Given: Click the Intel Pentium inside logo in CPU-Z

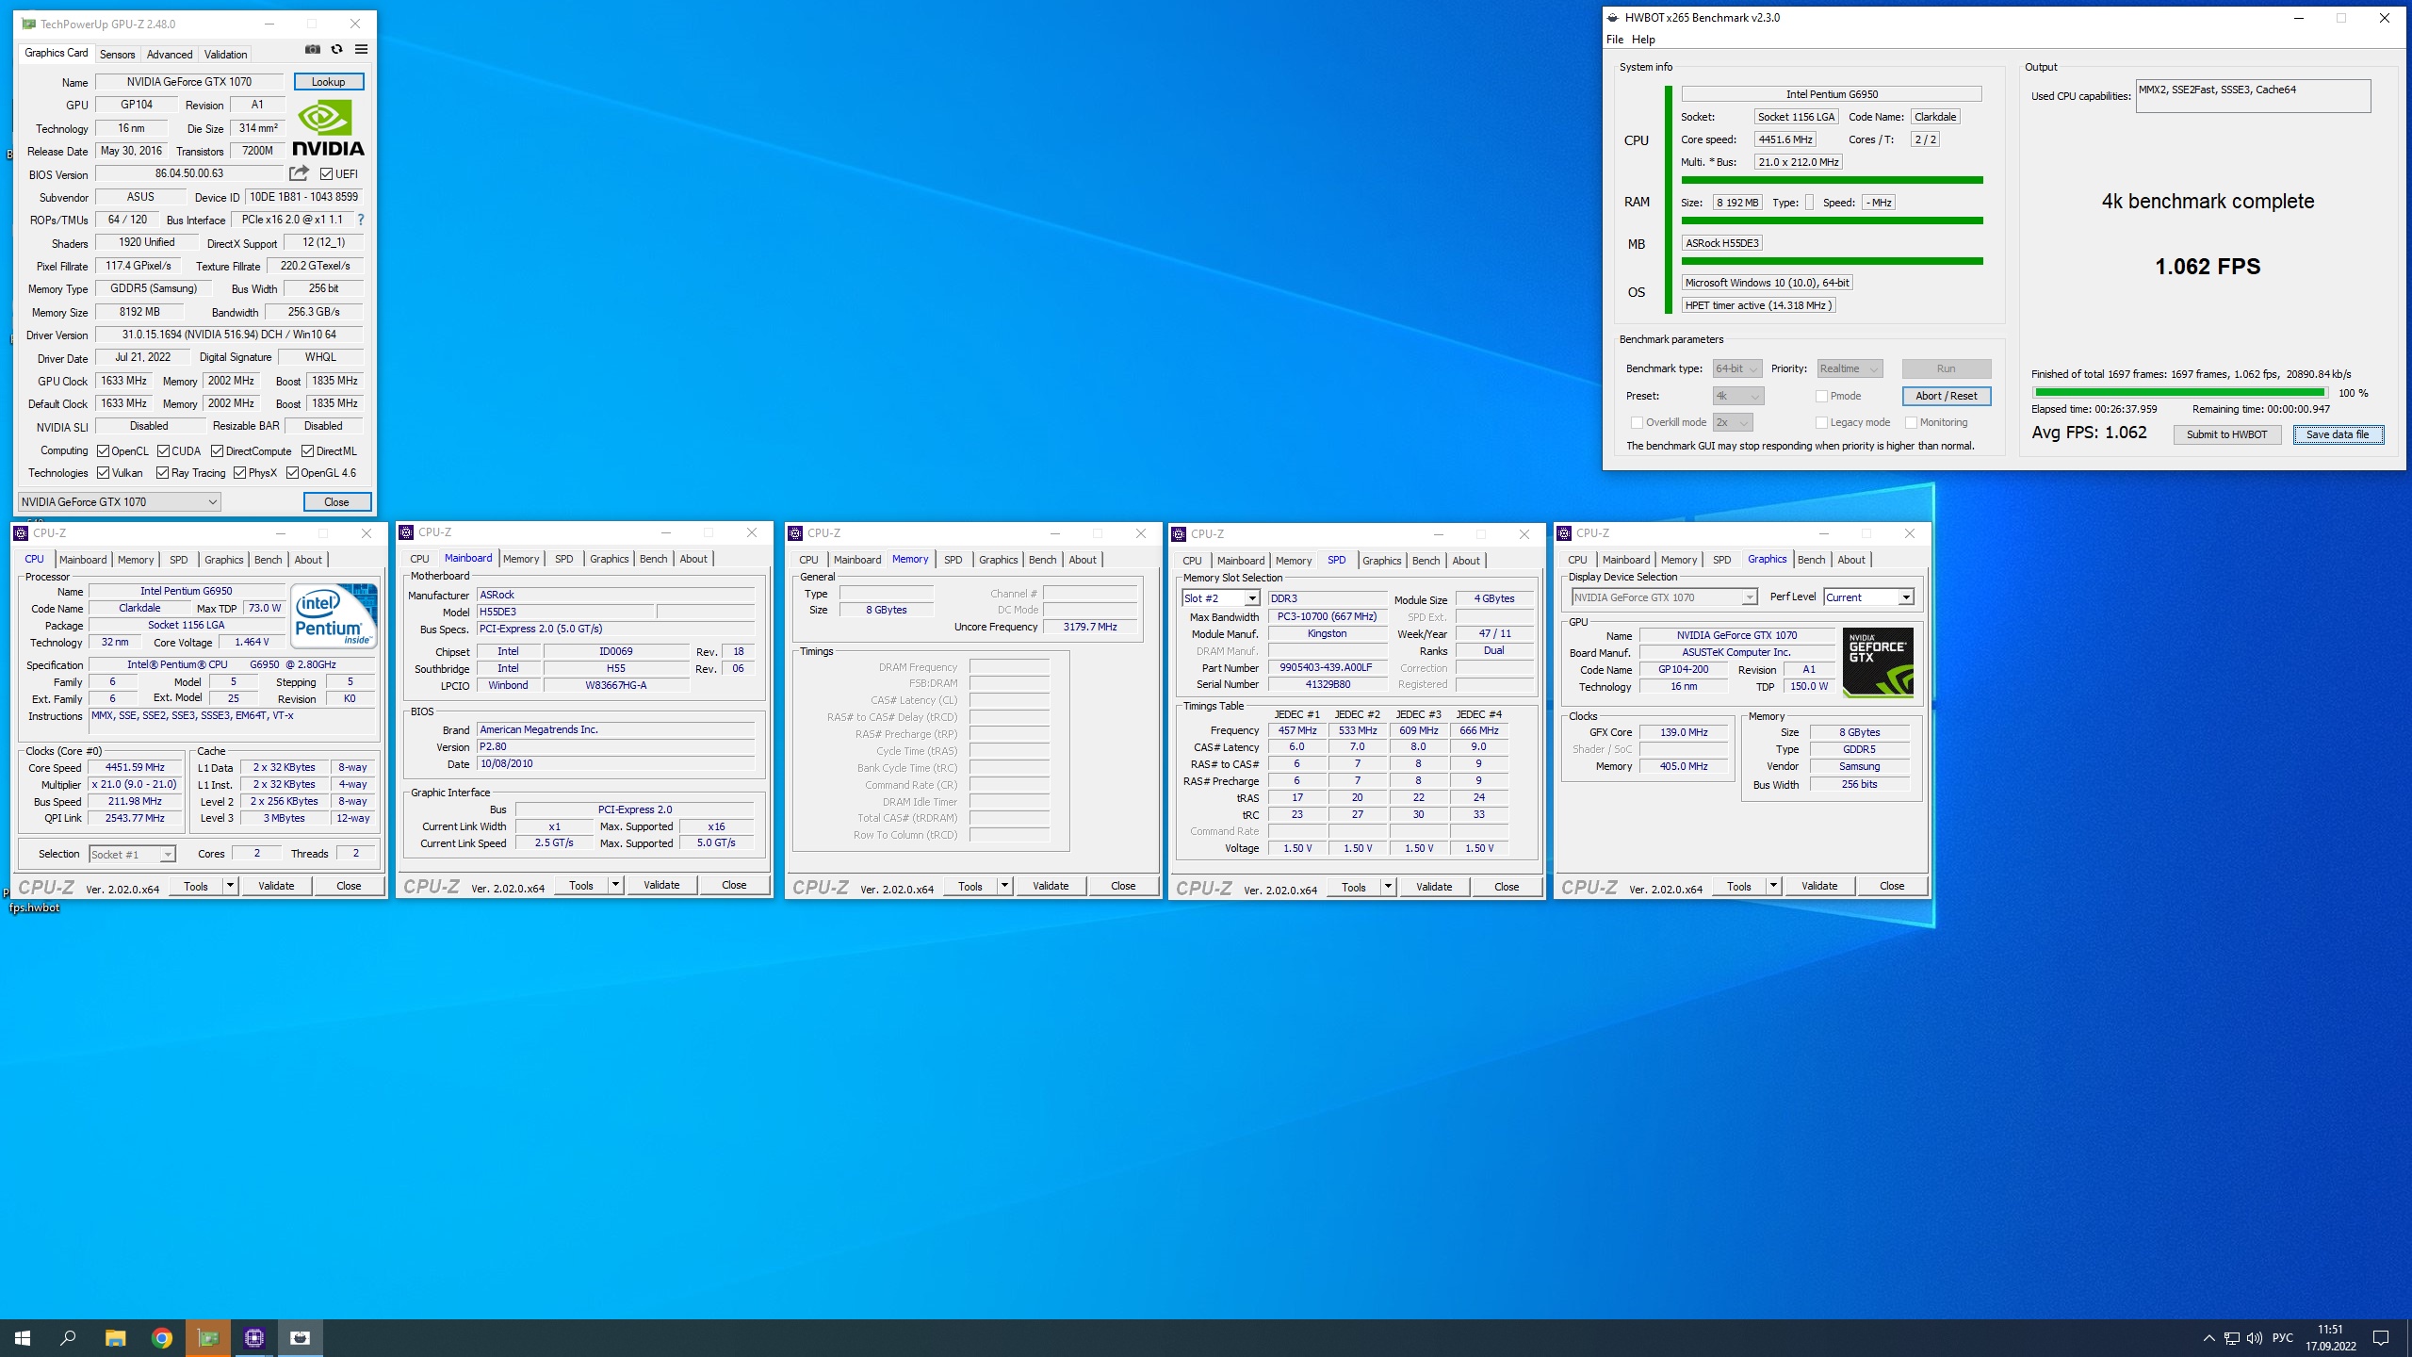Looking at the screenshot, I should pyautogui.click(x=334, y=616).
